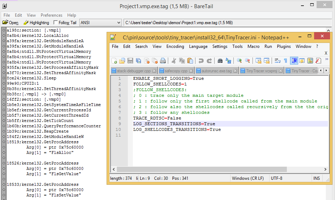This screenshot has width=335, height=200.
Task: Click the Open file icon in Notepad++ toolbar
Action: 122,61
